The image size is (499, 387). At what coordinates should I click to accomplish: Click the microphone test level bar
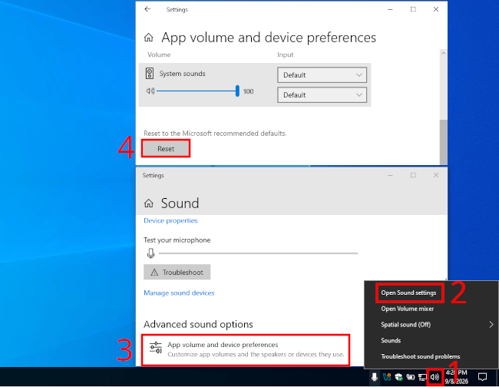click(258, 253)
